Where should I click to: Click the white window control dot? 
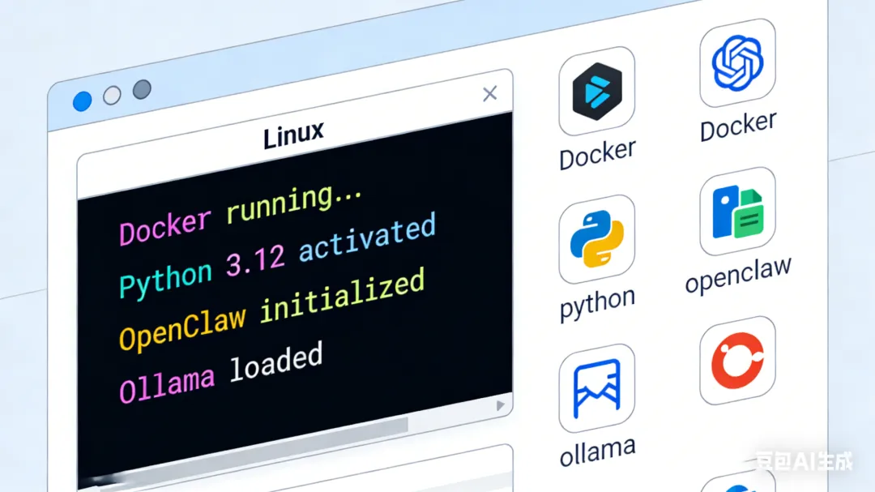click(112, 96)
